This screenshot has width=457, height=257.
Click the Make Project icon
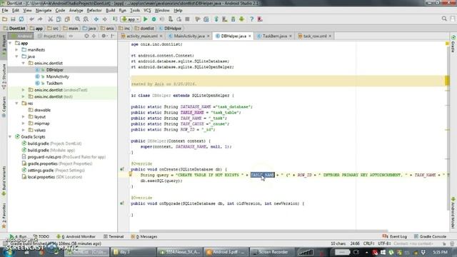point(115,19)
